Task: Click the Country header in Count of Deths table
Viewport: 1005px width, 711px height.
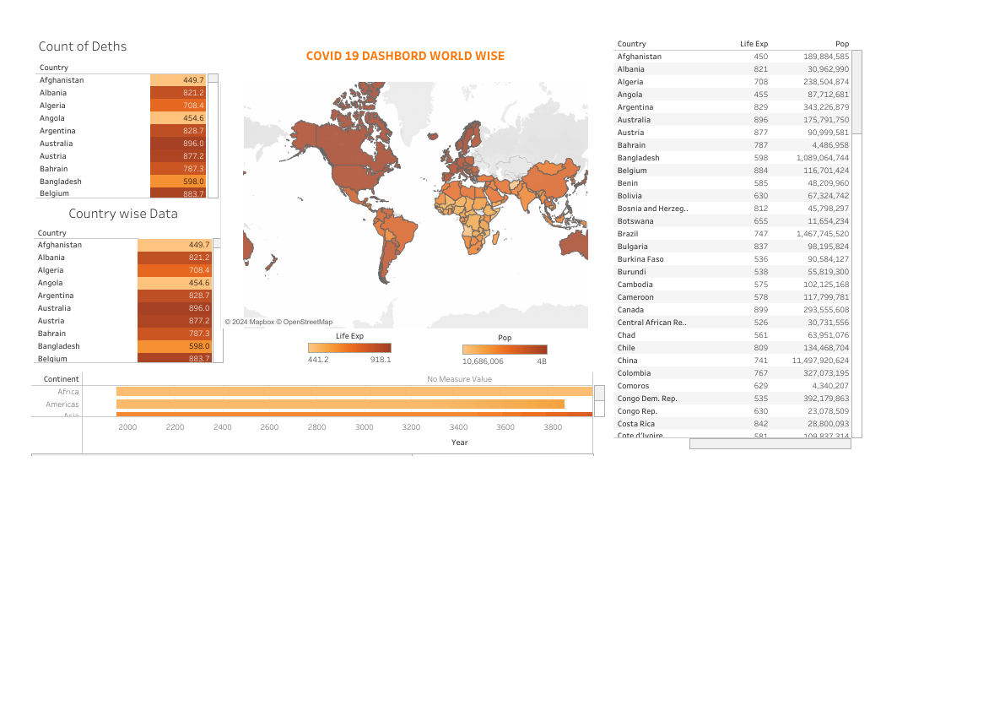Action: coord(53,67)
